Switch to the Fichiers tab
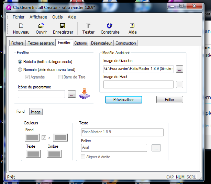The image size is (211, 184). 18,43
